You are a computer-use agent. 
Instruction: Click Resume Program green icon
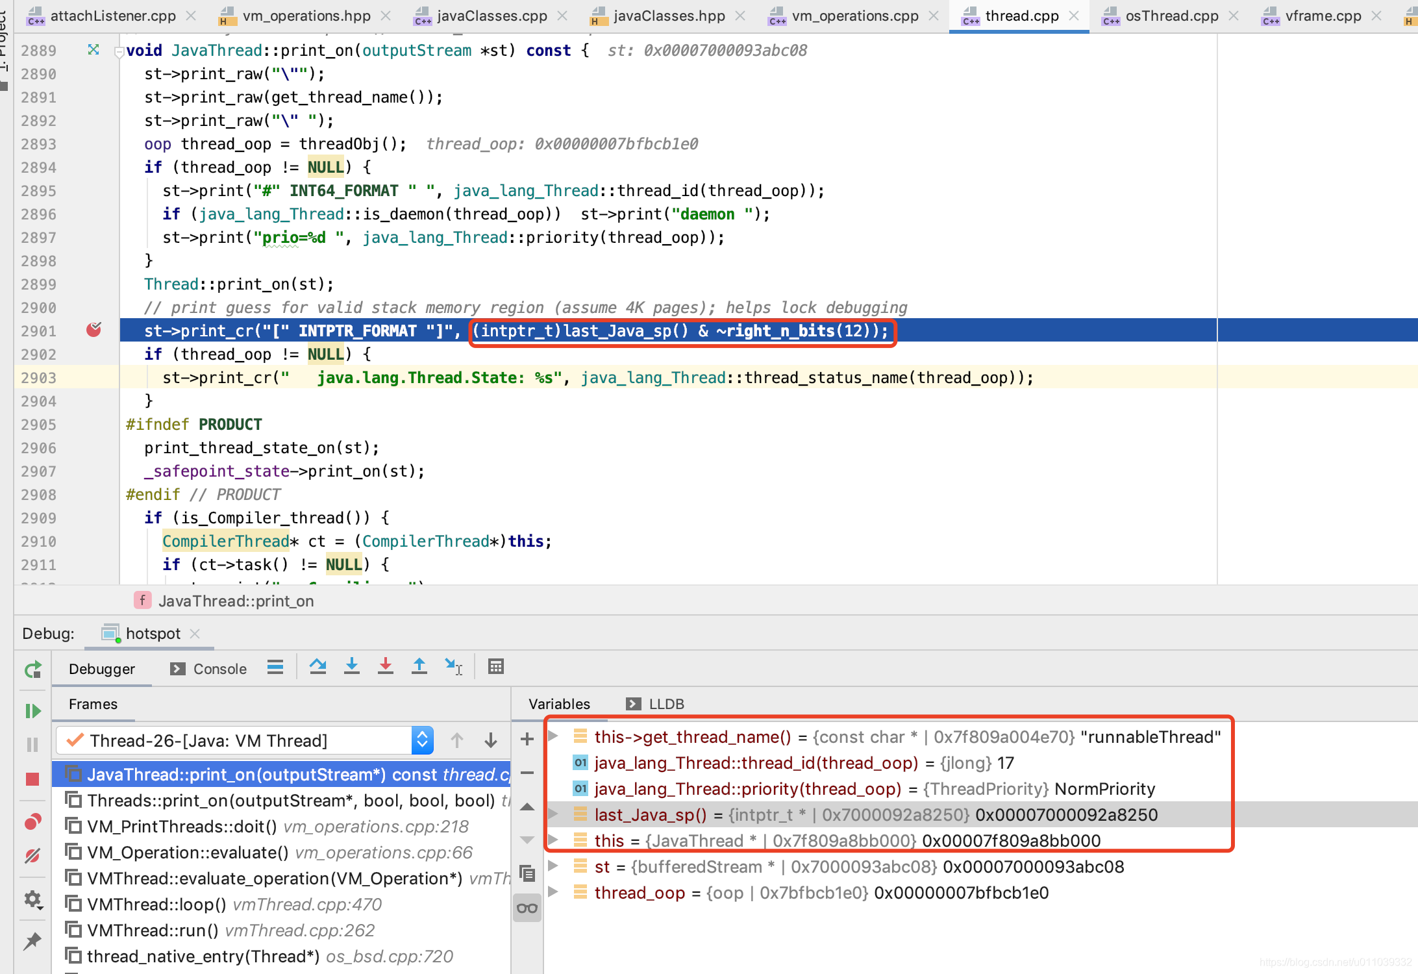32,711
